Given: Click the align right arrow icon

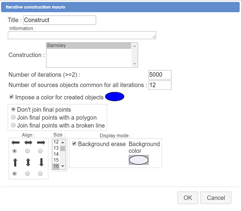Looking at the screenshot, I should coord(41,143).
